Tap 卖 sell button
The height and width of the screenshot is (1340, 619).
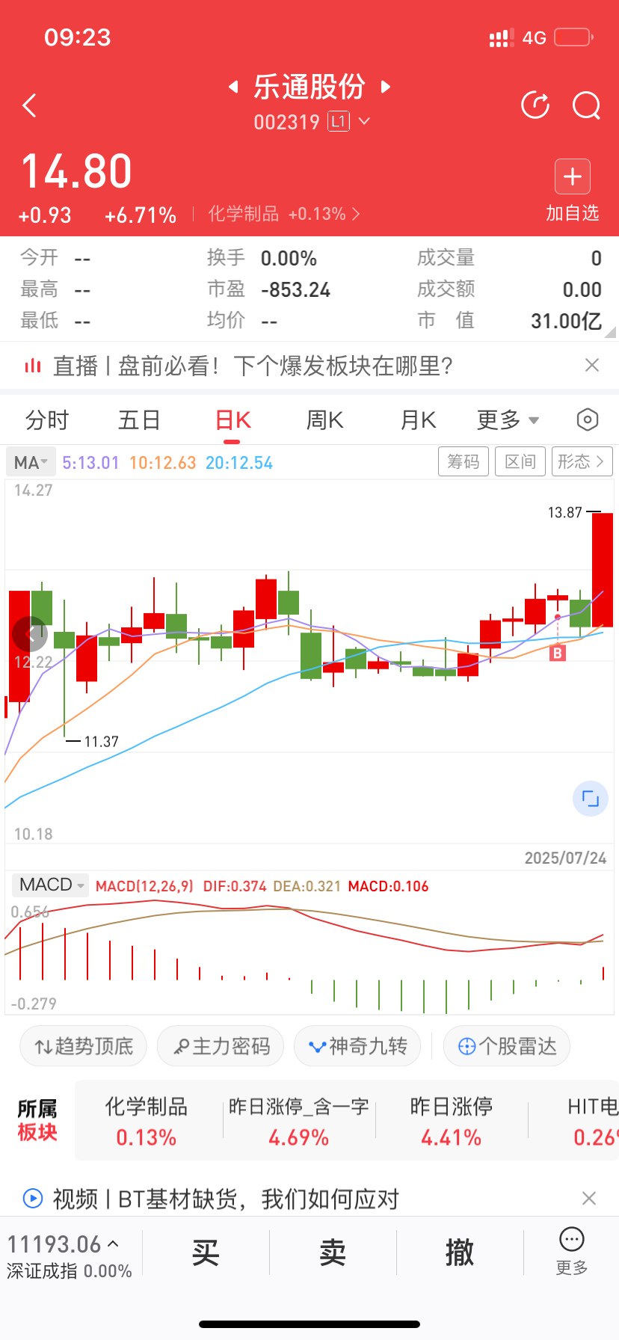(x=333, y=1252)
